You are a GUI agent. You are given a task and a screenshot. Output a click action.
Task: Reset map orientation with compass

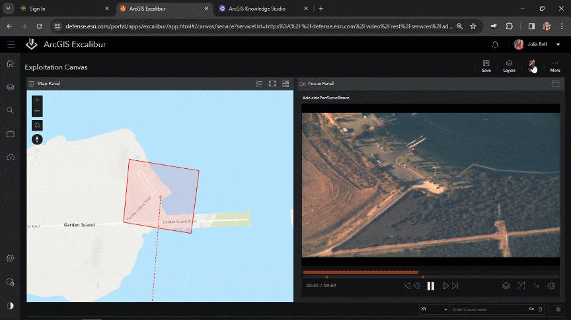pos(37,139)
